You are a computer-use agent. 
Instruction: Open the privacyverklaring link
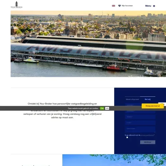pyautogui.click(x=147, y=135)
